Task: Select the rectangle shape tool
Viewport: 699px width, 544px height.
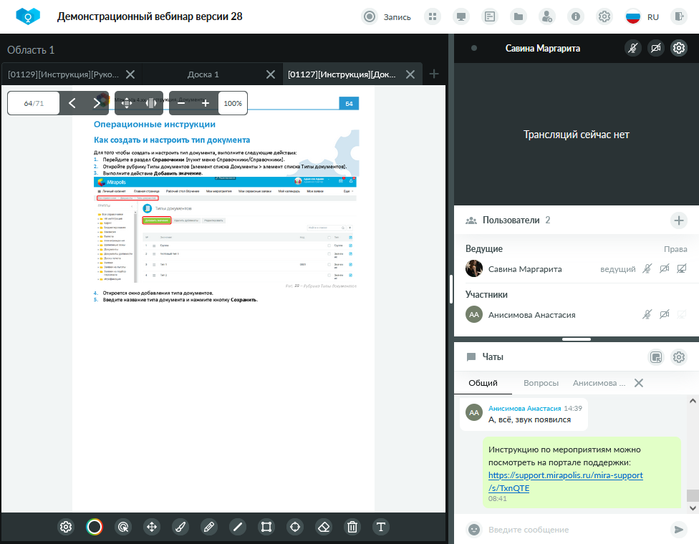Action: pos(266,527)
